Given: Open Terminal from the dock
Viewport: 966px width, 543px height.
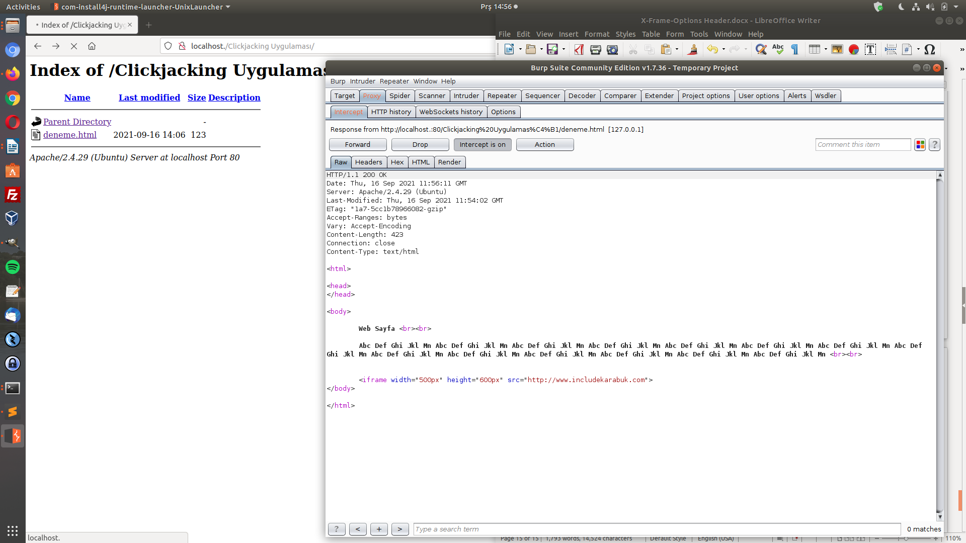Looking at the screenshot, I should [13, 388].
